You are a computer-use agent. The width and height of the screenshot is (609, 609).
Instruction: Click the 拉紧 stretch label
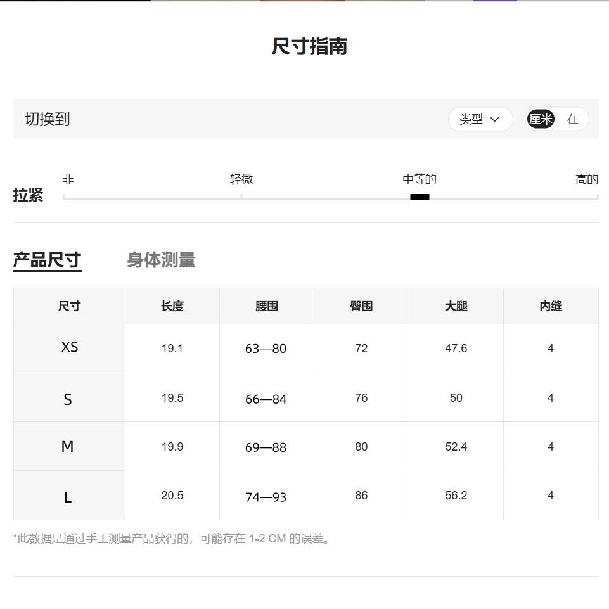pos(28,195)
